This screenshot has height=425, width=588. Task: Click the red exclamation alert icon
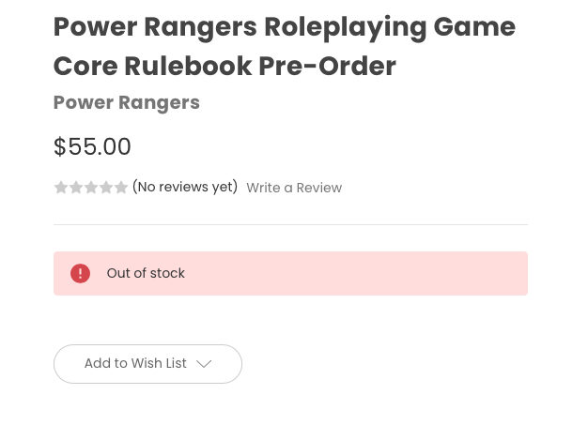(80, 273)
